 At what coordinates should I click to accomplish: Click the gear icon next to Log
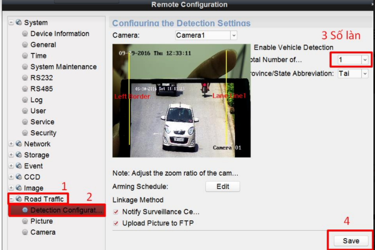(25, 100)
